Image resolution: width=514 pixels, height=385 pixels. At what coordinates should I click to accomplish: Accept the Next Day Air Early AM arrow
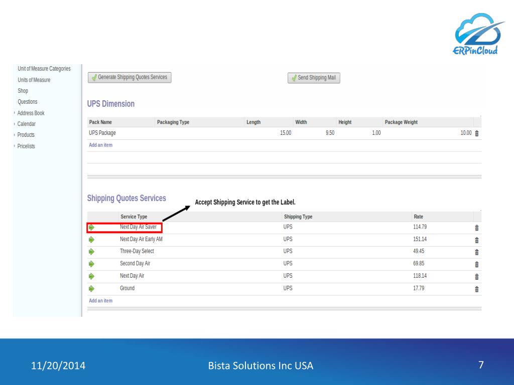coord(91,240)
